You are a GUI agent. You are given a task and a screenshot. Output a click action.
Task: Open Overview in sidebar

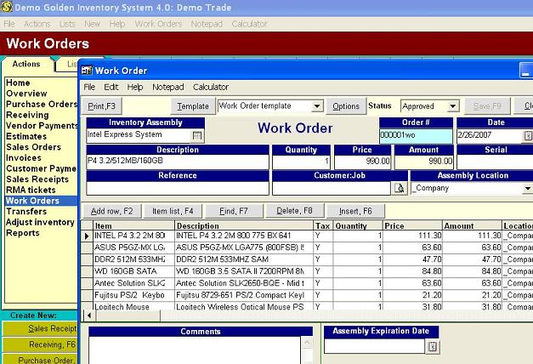[26, 94]
